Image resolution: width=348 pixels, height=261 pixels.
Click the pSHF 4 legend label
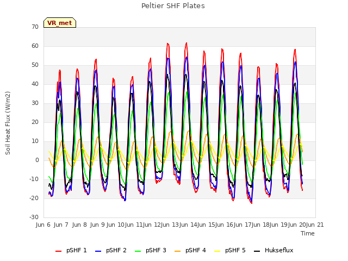(x=196, y=250)
